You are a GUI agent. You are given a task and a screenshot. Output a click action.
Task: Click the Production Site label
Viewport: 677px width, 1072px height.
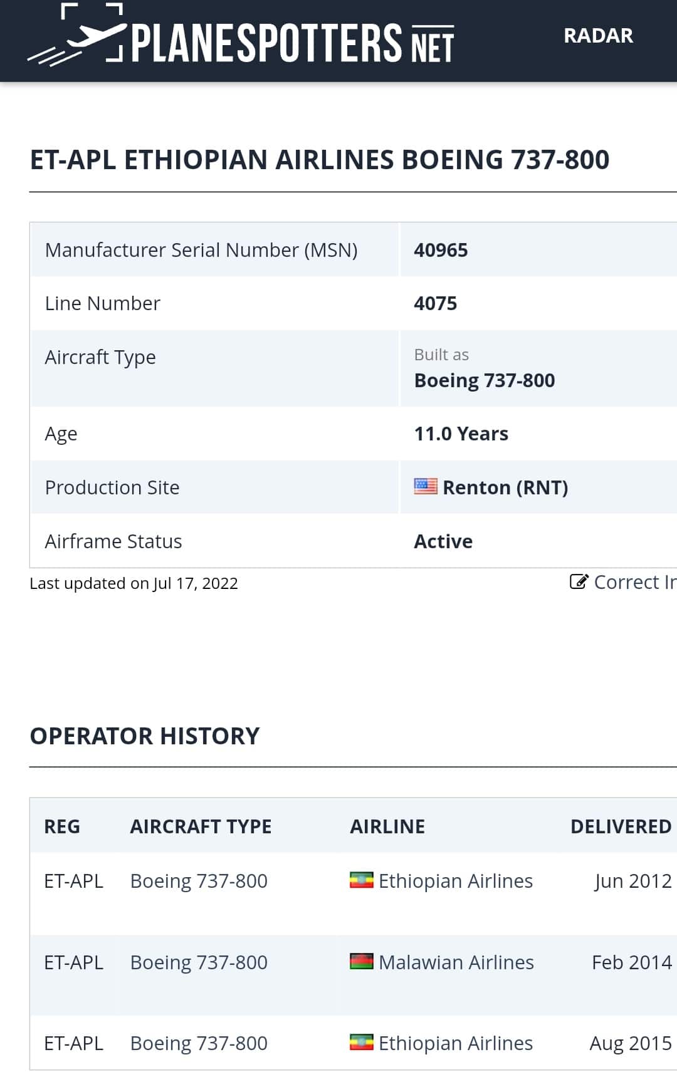click(x=112, y=487)
